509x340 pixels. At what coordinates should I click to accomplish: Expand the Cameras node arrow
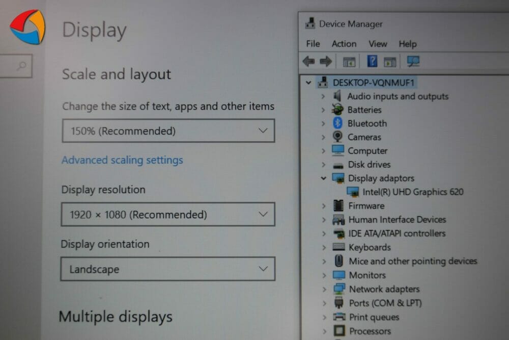323,137
